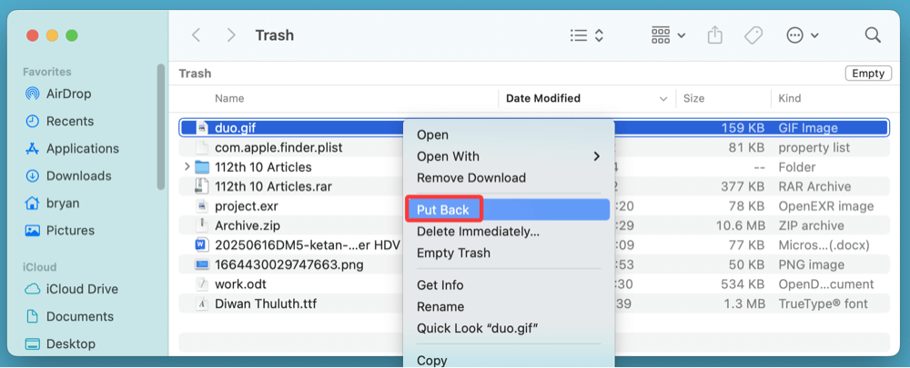Image resolution: width=910 pixels, height=368 pixels.
Task: Select the duo.gif file icon
Action: pos(201,127)
